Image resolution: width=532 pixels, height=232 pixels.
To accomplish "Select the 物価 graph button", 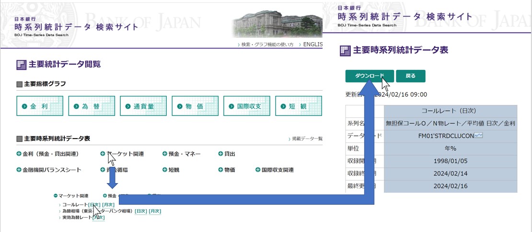I will tap(195, 106).
